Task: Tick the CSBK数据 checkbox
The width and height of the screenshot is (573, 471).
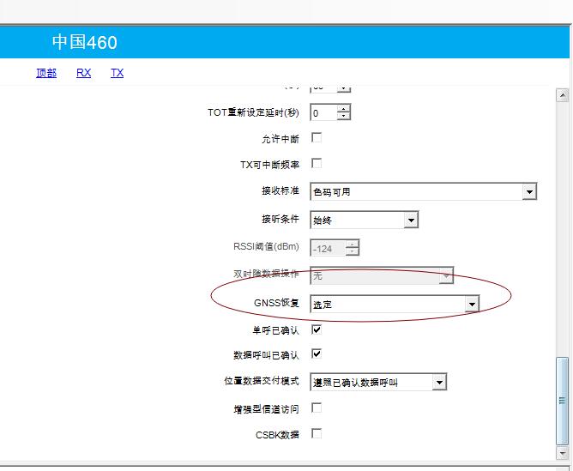Action: tap(317, 433)
